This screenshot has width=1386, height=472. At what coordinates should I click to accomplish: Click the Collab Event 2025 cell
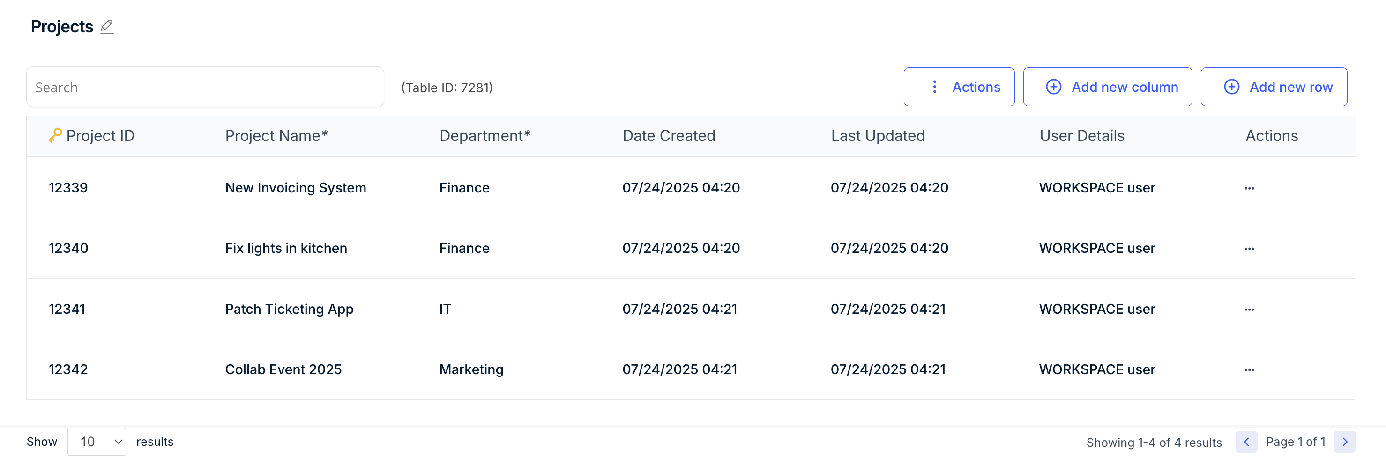click(x=283, y=369)
